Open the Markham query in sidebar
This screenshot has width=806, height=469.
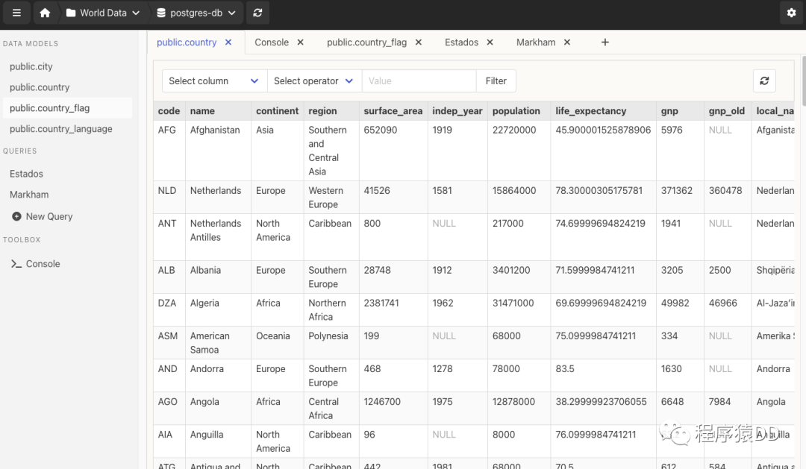pos(29,195)
